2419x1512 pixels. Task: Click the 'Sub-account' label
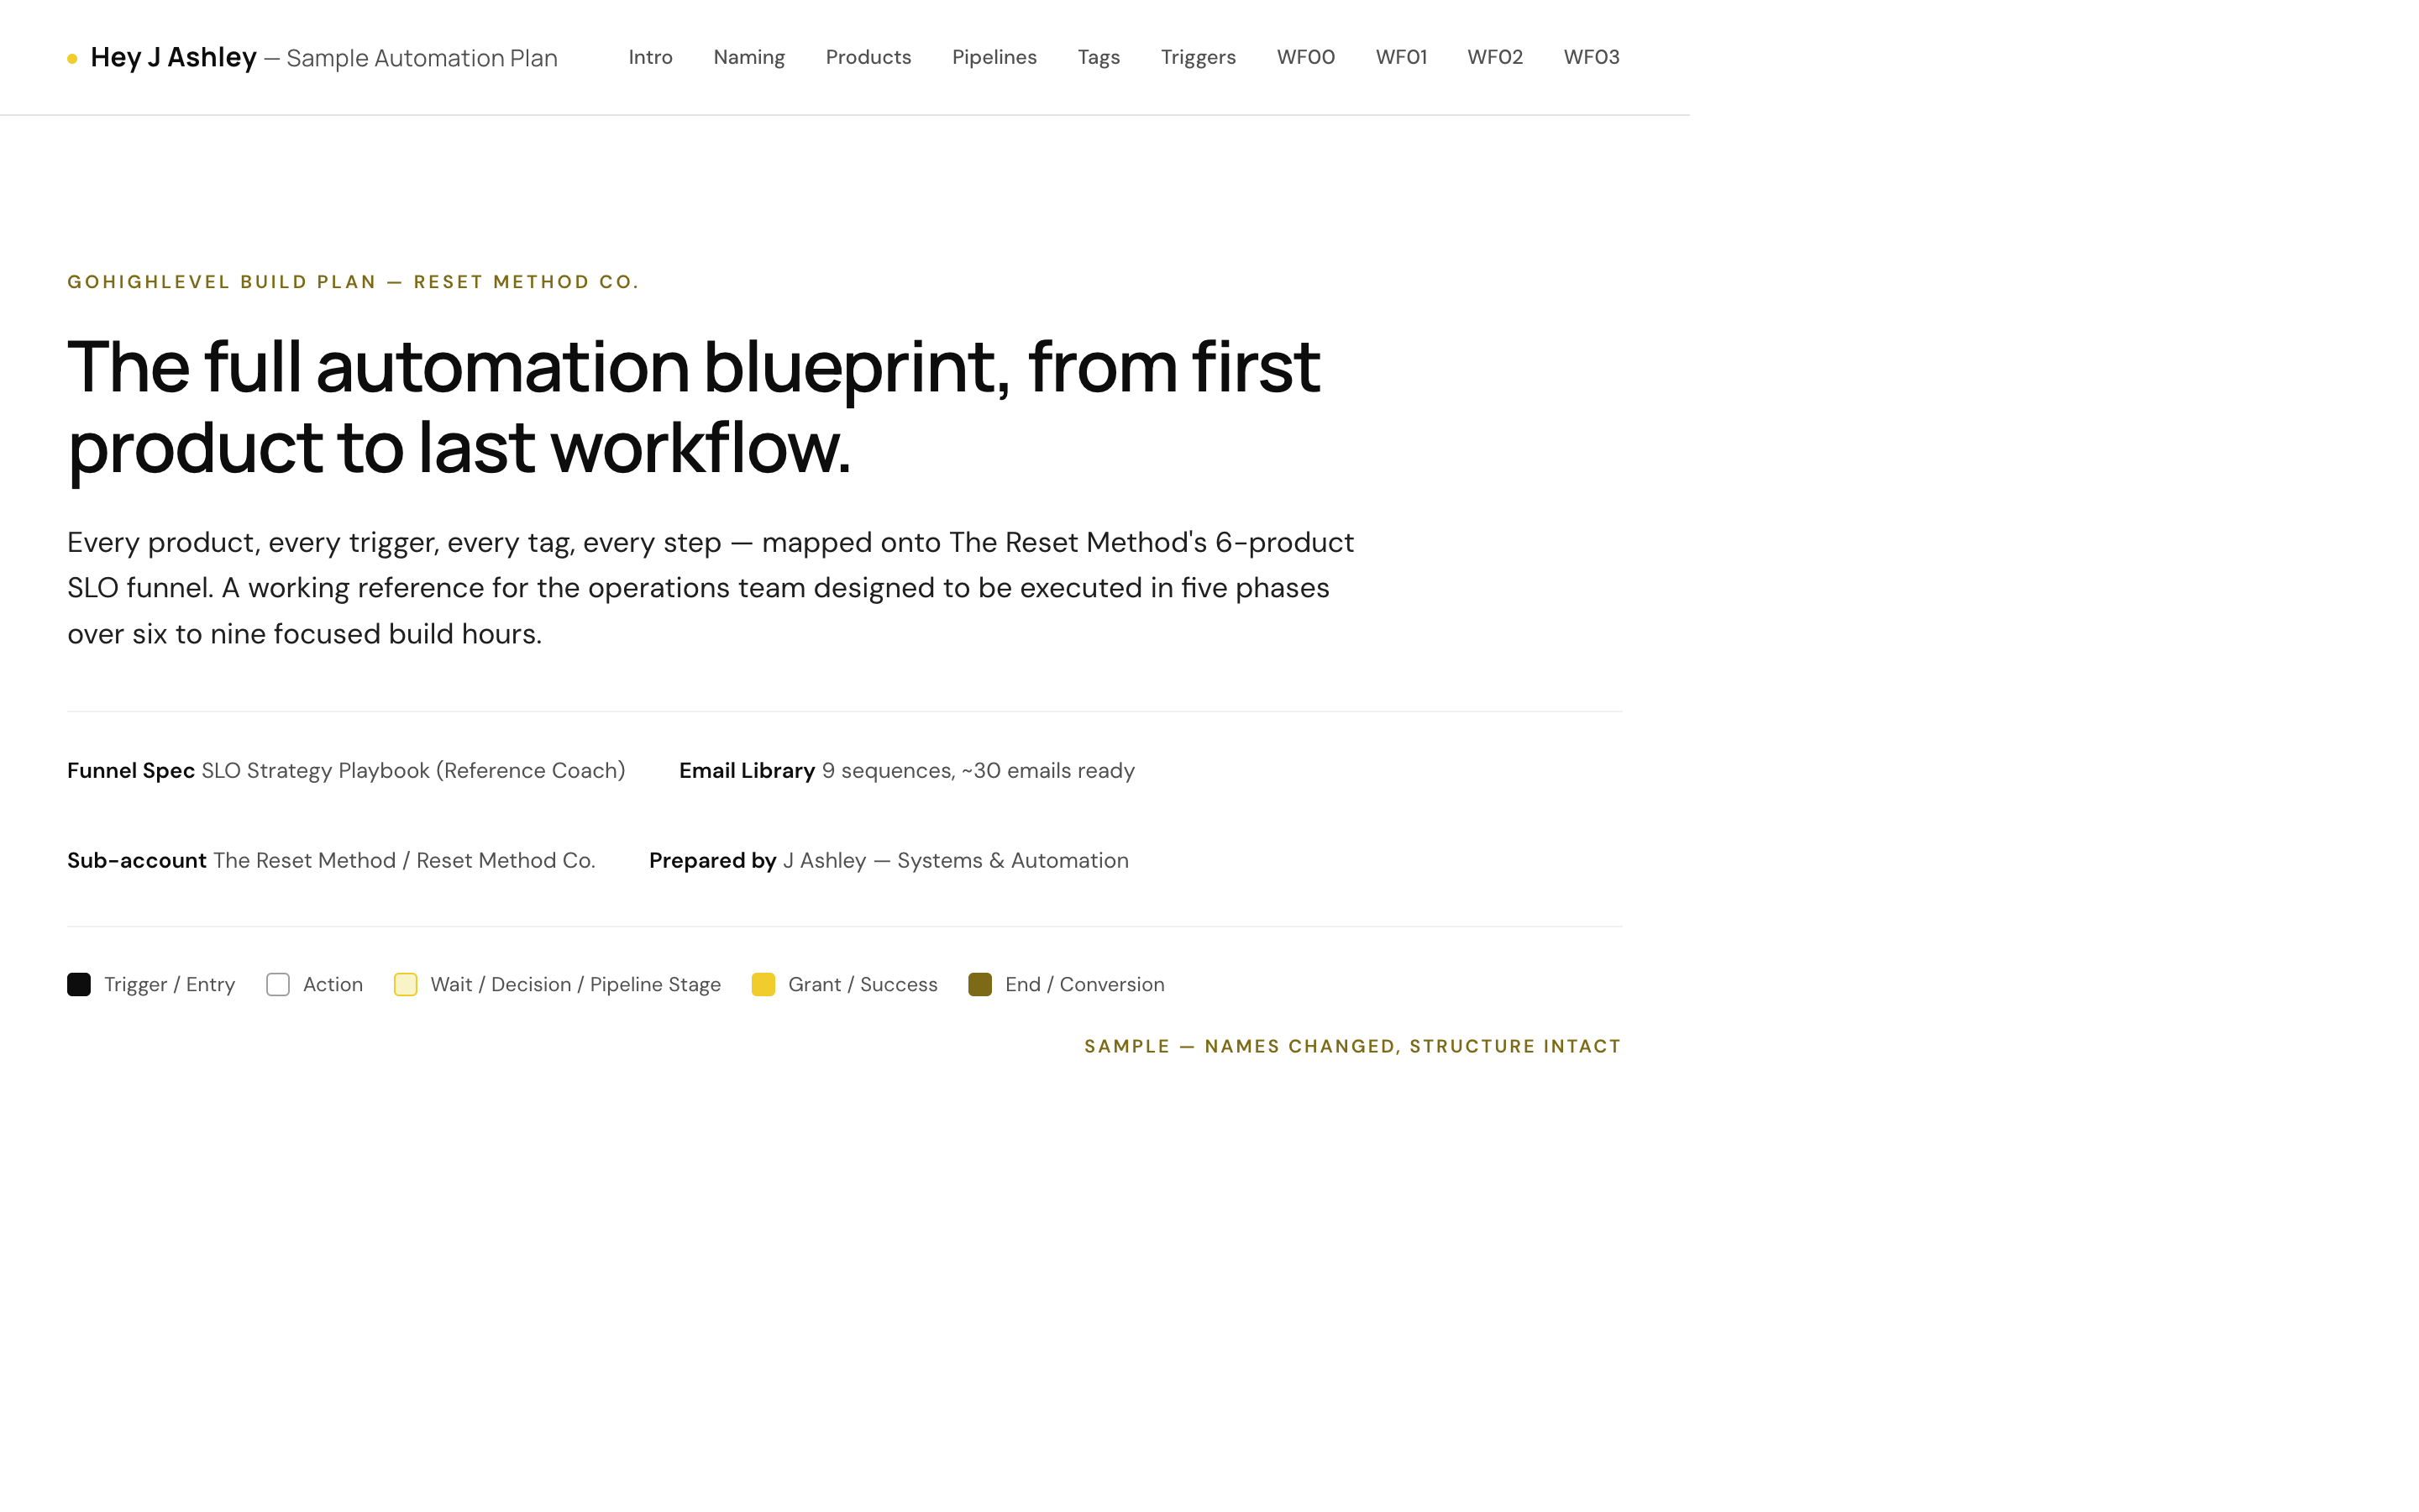[137, 860]
